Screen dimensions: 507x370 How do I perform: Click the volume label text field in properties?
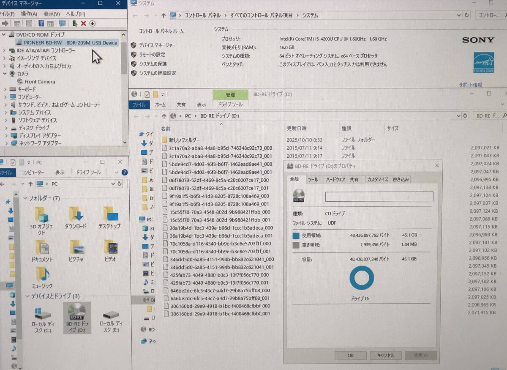(x=379, y=197)
